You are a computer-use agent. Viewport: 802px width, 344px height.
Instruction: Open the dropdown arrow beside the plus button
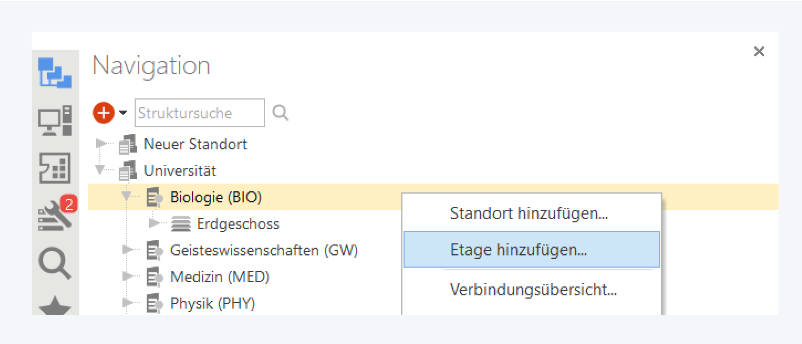[123, 113]
